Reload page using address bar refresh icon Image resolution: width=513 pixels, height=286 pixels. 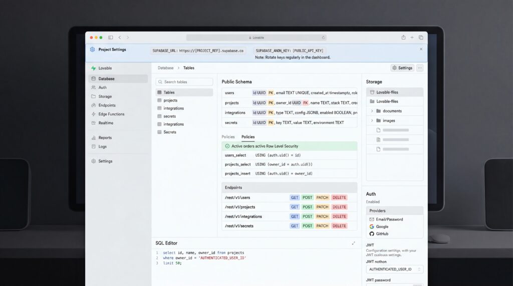pos(323,37)
